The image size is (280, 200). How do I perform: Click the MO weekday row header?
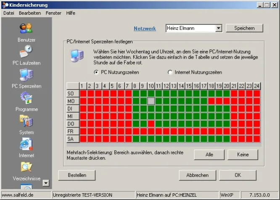[x=71, y=101]
